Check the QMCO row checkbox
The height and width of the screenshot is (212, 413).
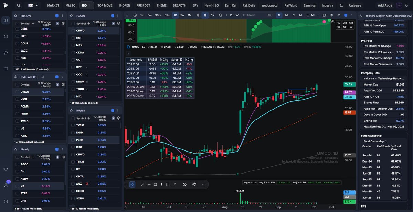coord(17,92)
